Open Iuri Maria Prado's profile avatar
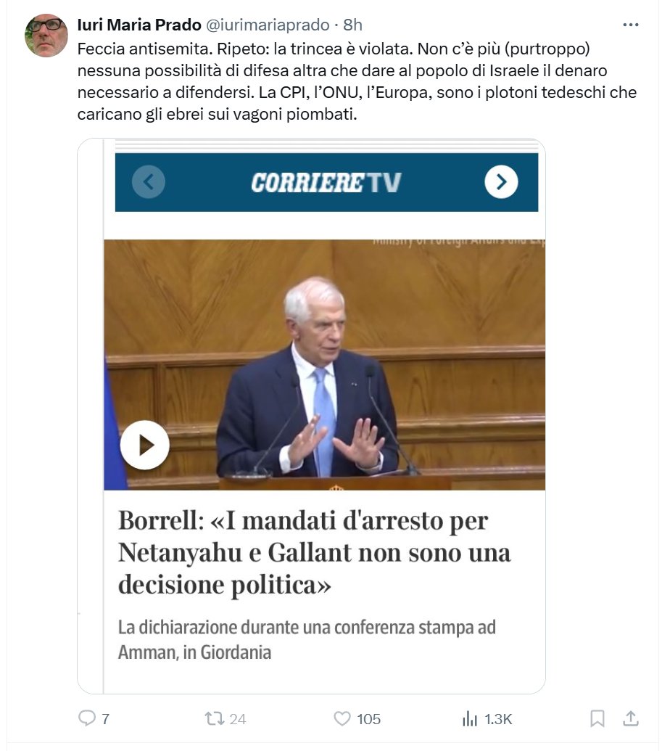Image resolution: width=670 pixels, height=751 pixels. pos(46,36)
